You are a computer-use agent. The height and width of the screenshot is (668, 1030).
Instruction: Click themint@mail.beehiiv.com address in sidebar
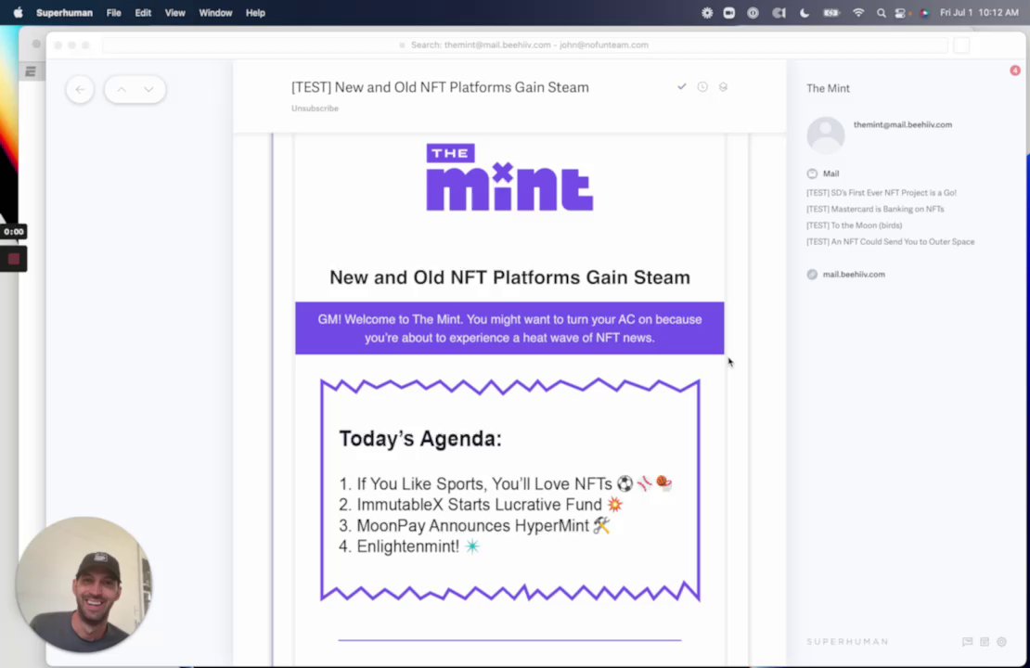903,125
